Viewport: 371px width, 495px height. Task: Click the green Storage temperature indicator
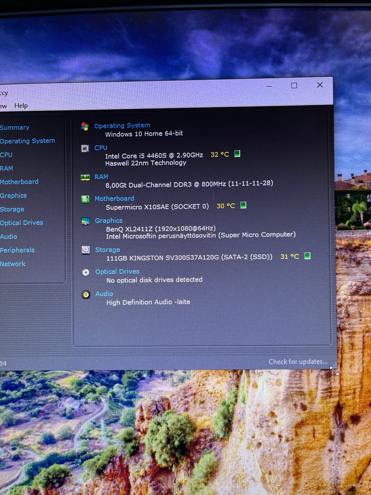coord(307,256)
